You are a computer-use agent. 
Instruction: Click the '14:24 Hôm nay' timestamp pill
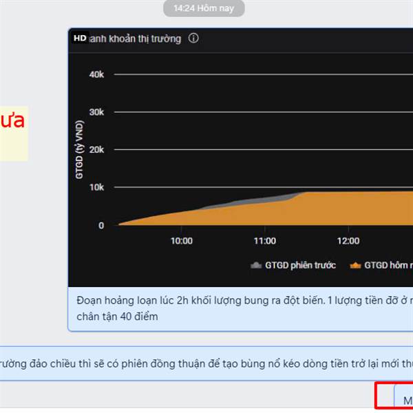204,8
